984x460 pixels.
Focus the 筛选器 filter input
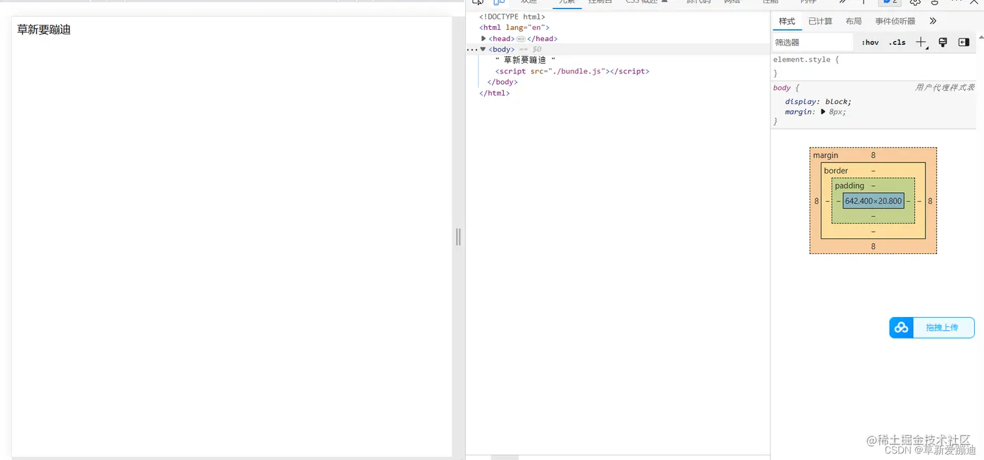812,42
